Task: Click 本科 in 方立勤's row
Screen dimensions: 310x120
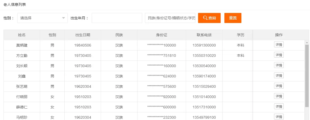Action: 240,56
